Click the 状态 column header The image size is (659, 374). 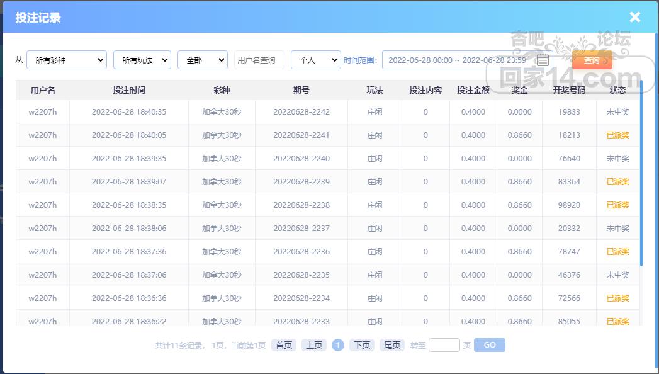(x=617, y=90)
